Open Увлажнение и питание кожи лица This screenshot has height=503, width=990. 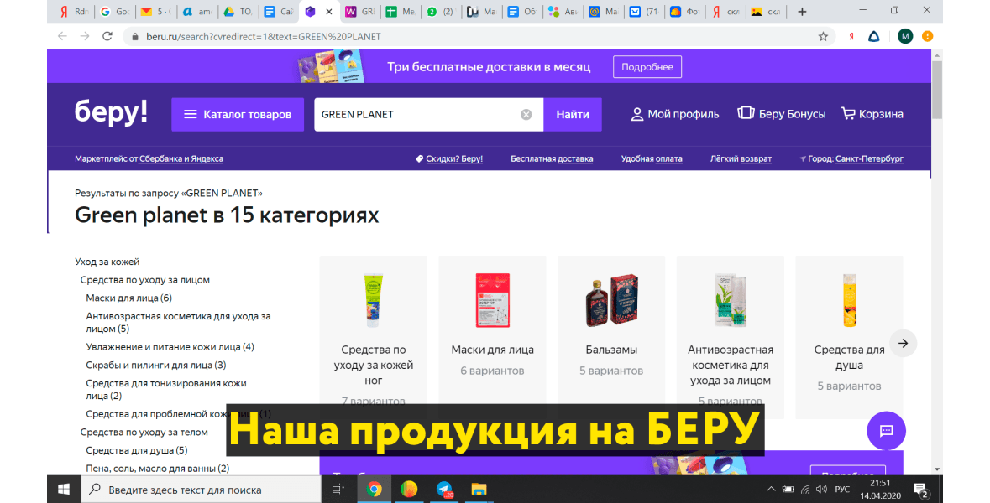[x=170, y=347]
